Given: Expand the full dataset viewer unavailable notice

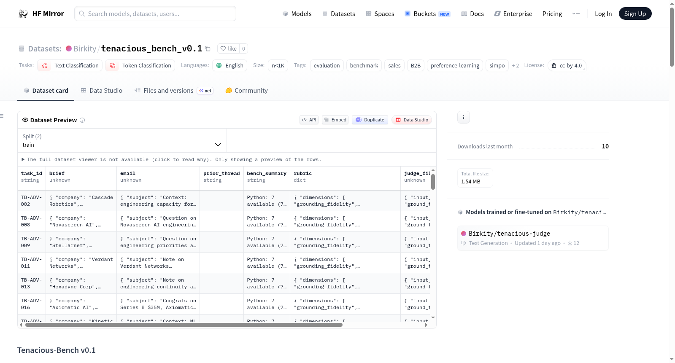Looking at the screenshot, I should (171, 159).
